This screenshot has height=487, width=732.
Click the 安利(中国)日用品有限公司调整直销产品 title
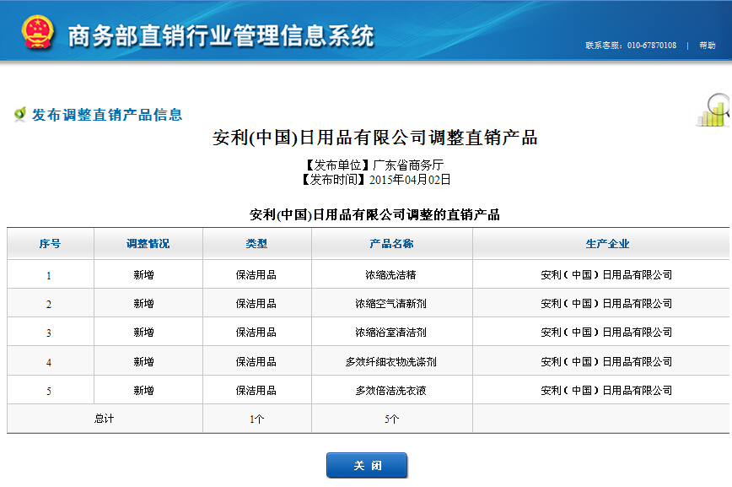pyautogui.click(x=375, y=138)
